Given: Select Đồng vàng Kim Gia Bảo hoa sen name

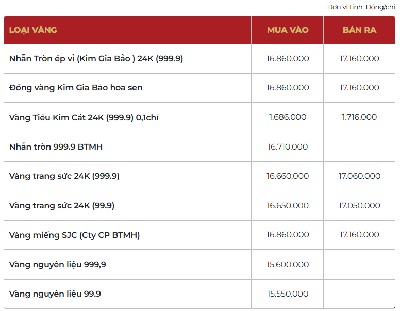Looking at the screenshot, I should pos(76,88).
